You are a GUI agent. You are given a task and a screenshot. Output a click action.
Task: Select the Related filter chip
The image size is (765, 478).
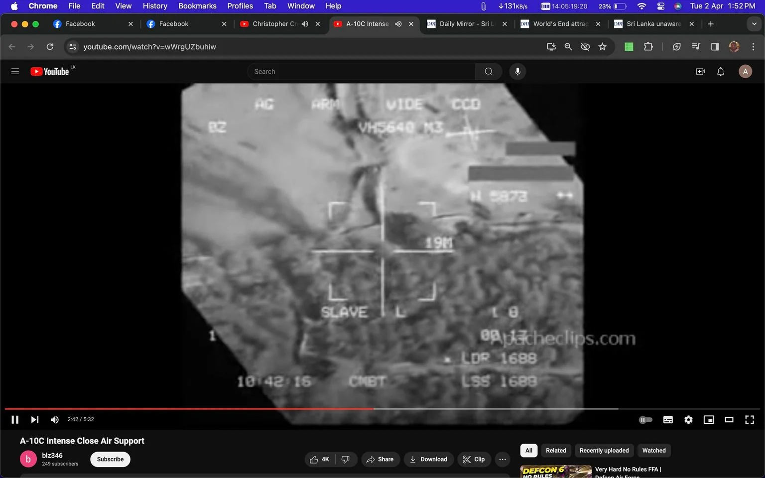tap(556, 450)
